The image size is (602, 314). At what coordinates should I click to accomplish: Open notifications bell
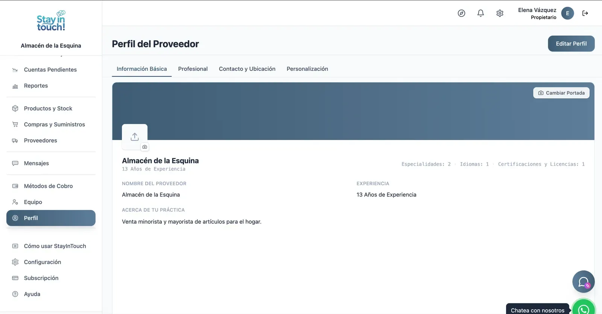click(x=480, y=13)
